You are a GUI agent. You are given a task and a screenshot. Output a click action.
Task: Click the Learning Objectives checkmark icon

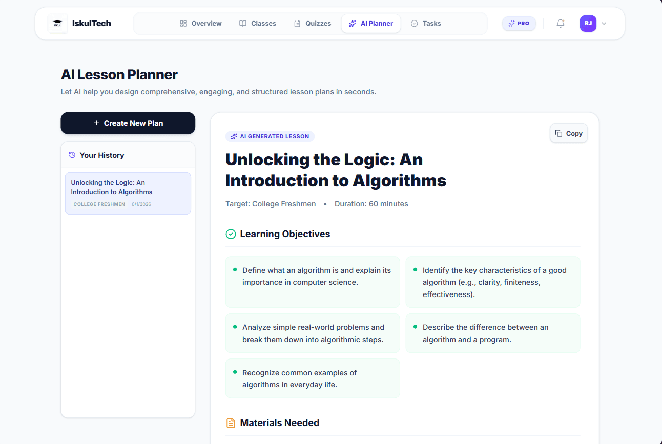click(231, 234)
